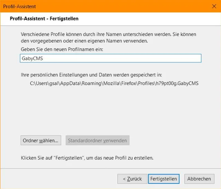Close the Profil-Assistent dialog window

214,6
